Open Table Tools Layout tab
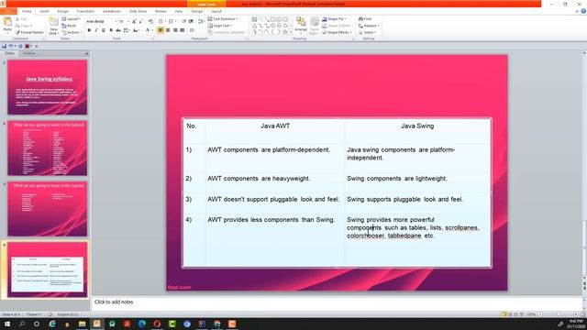 [216, 11]
